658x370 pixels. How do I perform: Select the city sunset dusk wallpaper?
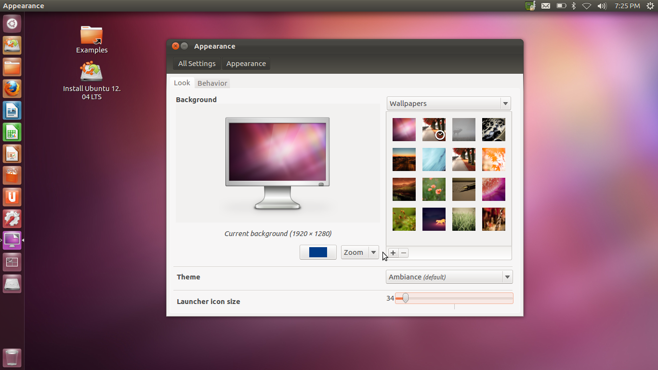(x=404, y=159)
